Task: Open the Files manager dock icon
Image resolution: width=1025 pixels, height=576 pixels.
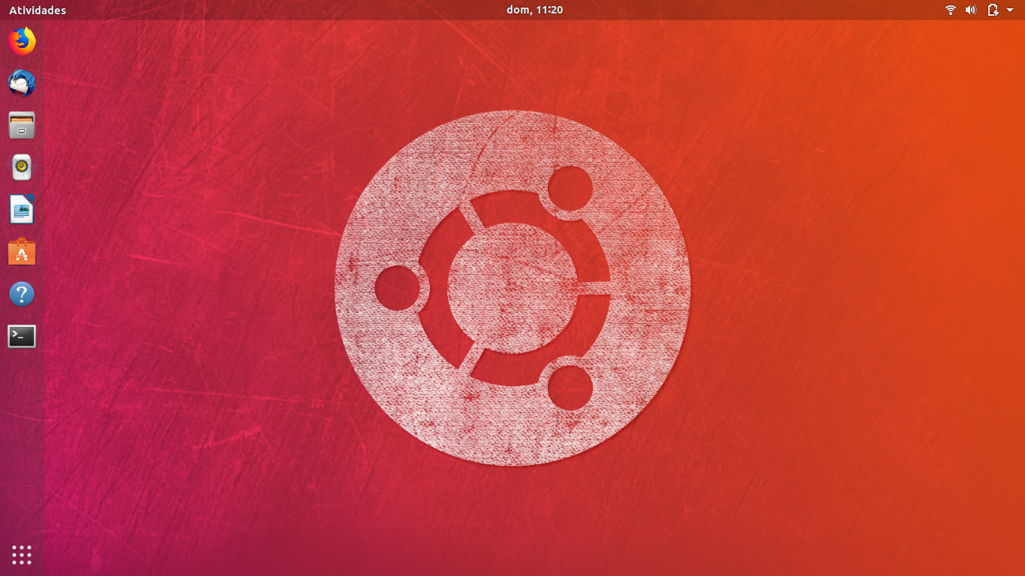Action: (x=22, y=125)
